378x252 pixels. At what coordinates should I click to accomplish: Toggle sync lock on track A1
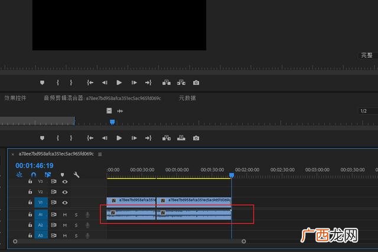pyautogui.click(x=54, y=214)
